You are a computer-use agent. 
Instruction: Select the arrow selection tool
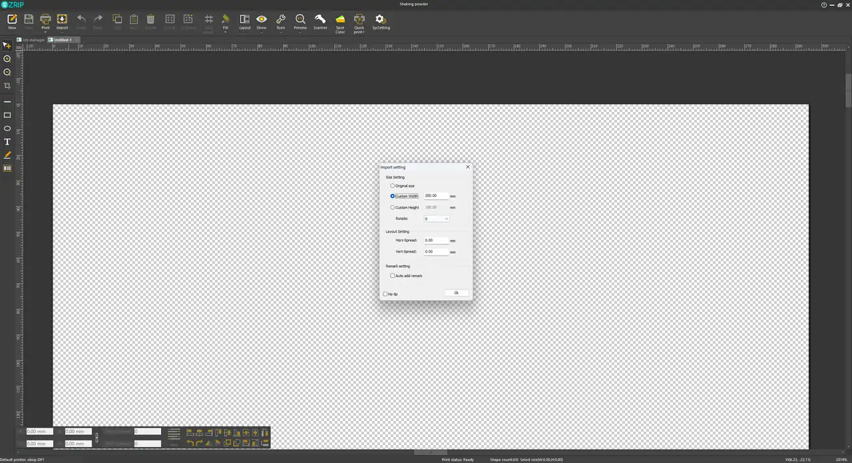7,45
